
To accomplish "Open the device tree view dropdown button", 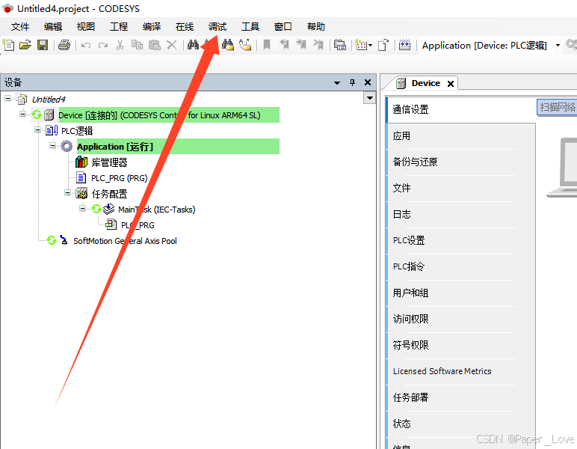I will (x=369, y=98).
